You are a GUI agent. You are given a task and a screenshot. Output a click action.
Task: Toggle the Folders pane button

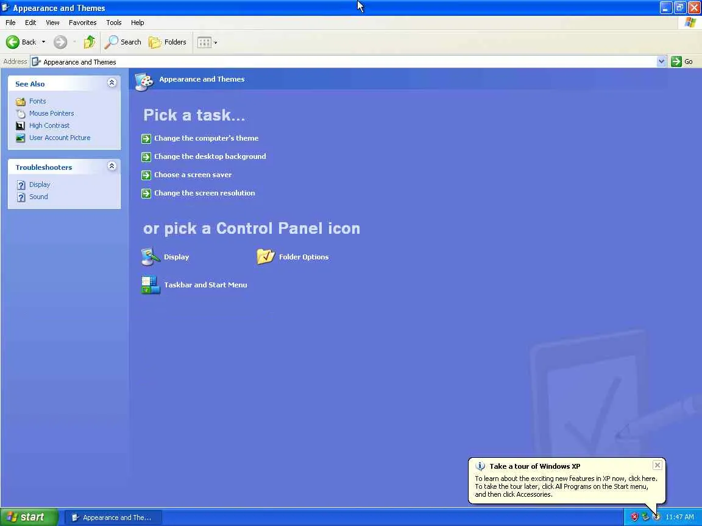click(x=168, y=42)
